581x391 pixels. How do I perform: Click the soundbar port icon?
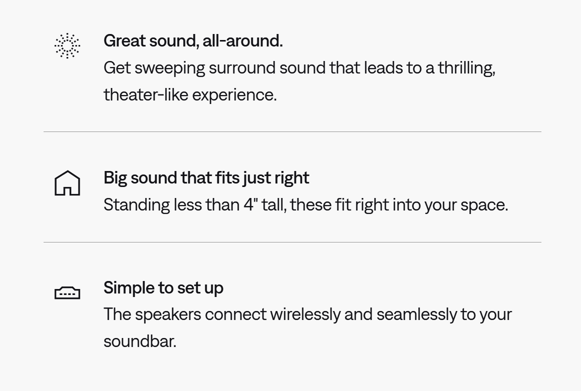67,293
